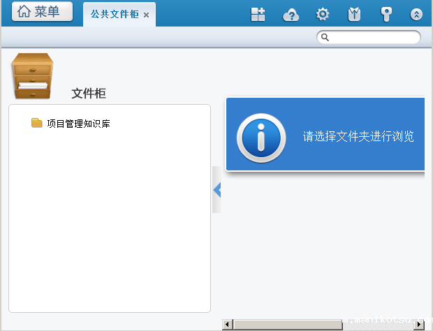Collapse the top bar with double-chevron icon
The width and height of the screenshot is (433, 331).
[x=417, y=15]
